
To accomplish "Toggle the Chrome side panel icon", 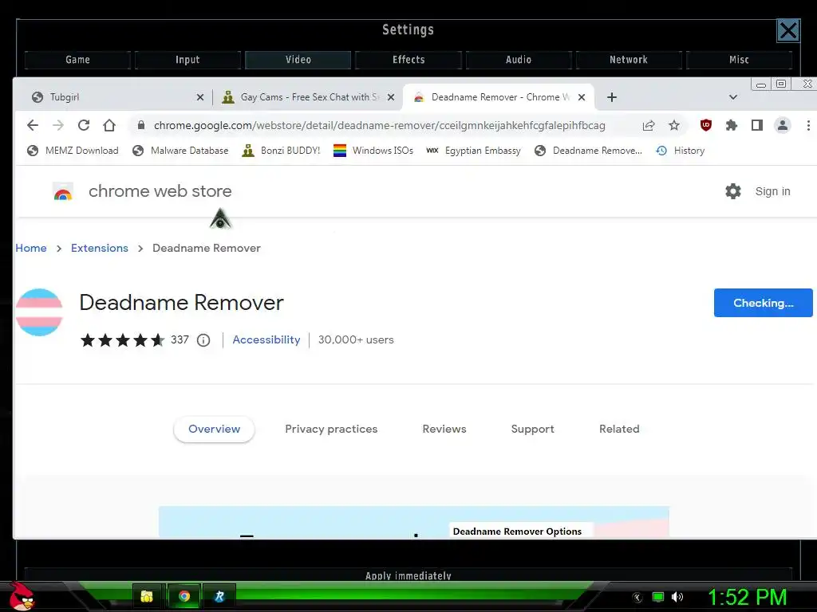I will tap(757, 125).
